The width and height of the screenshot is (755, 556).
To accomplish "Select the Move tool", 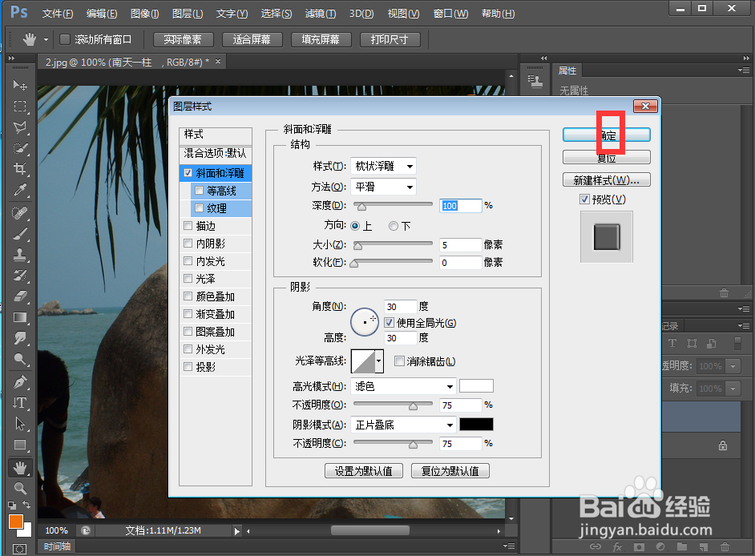I will 20,85.
